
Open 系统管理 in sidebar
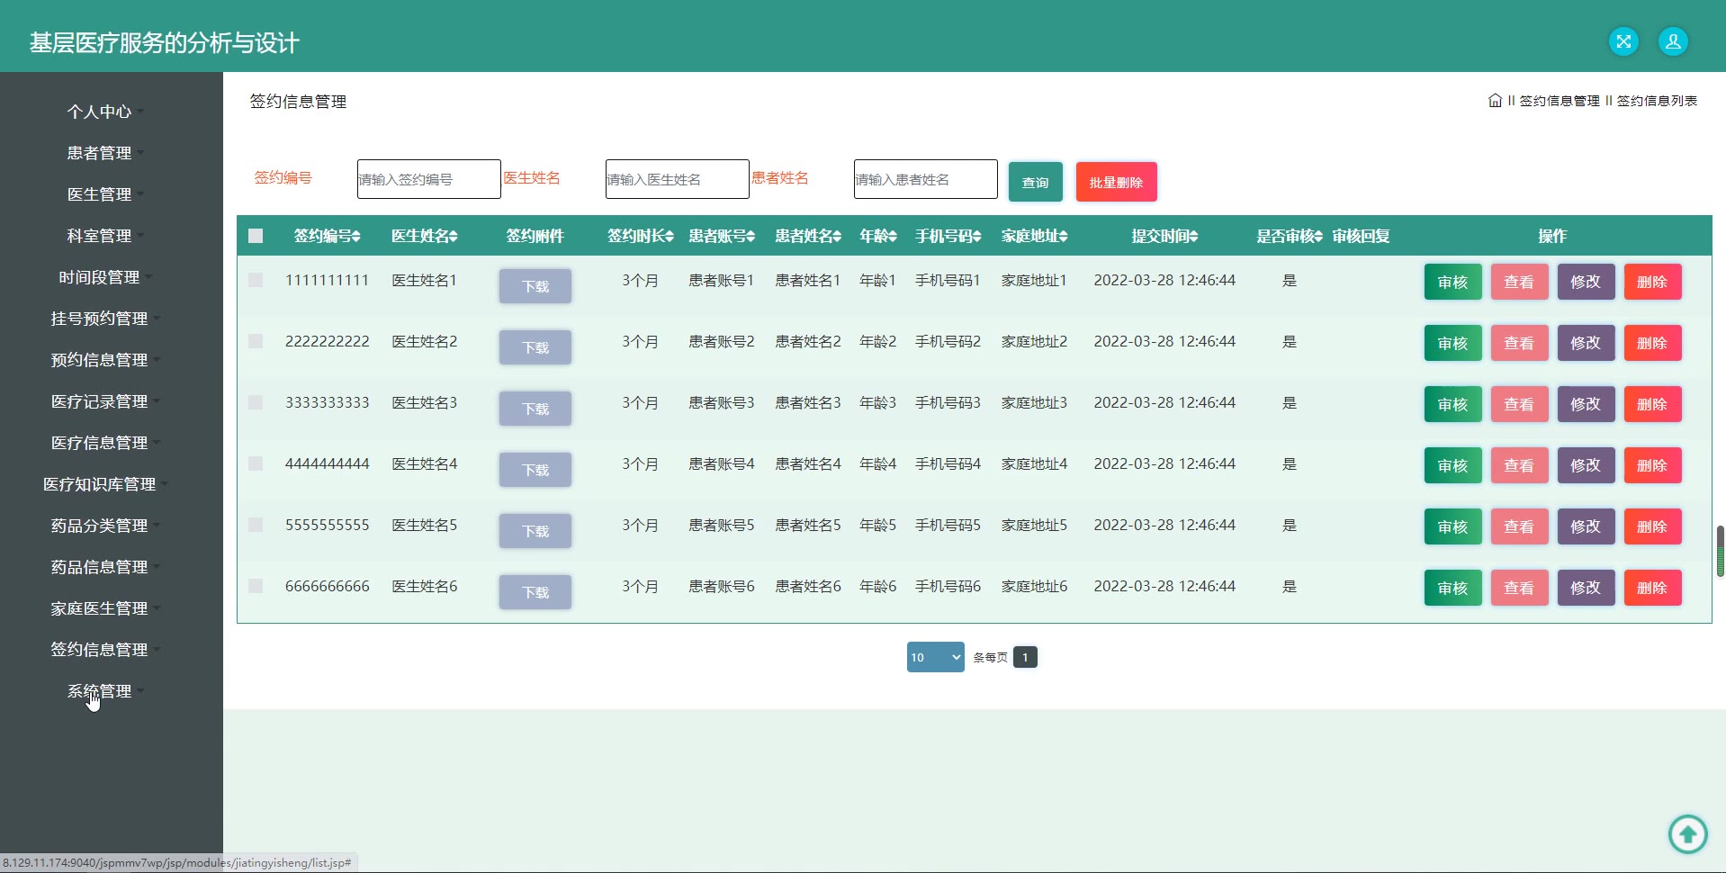point(105,691)
